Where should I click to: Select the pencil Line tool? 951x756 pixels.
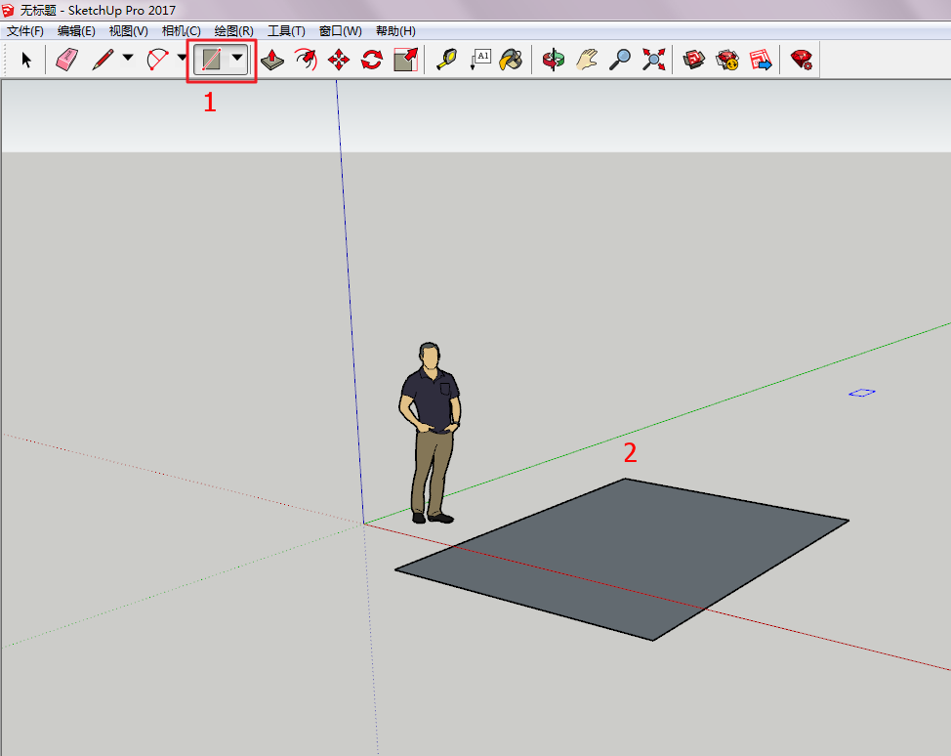click(x=102, y=61)
